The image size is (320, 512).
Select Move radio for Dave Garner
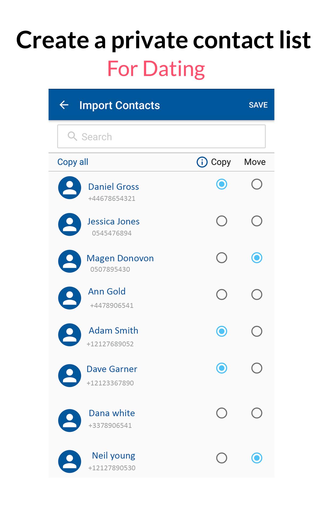click(257, 368)
